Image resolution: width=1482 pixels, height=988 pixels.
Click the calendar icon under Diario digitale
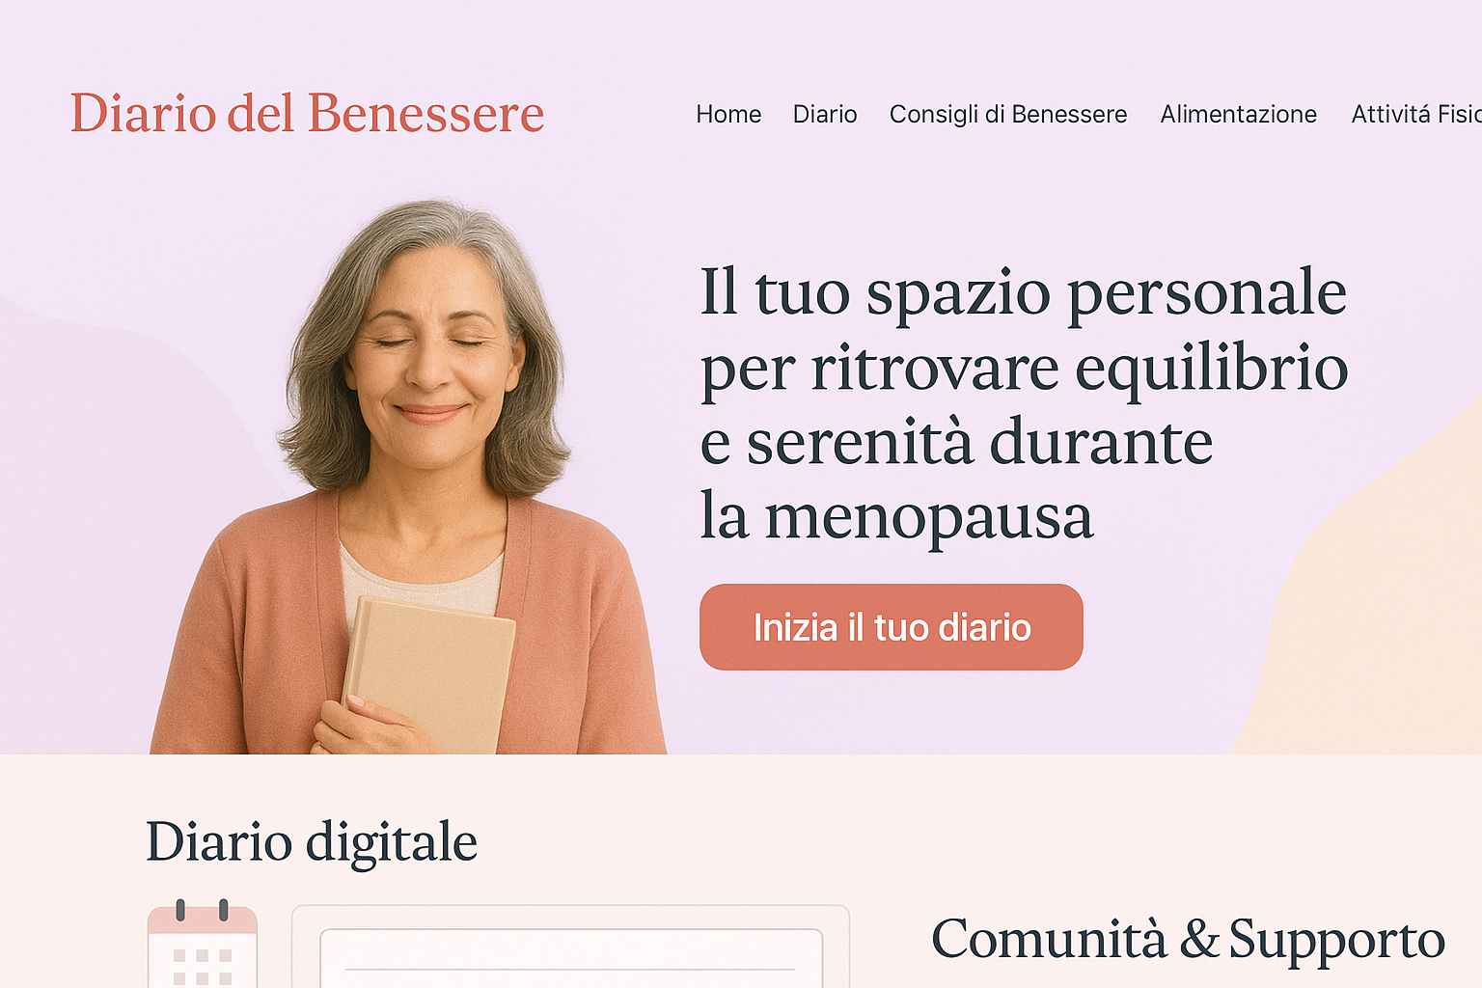click(x=203, y=943)
